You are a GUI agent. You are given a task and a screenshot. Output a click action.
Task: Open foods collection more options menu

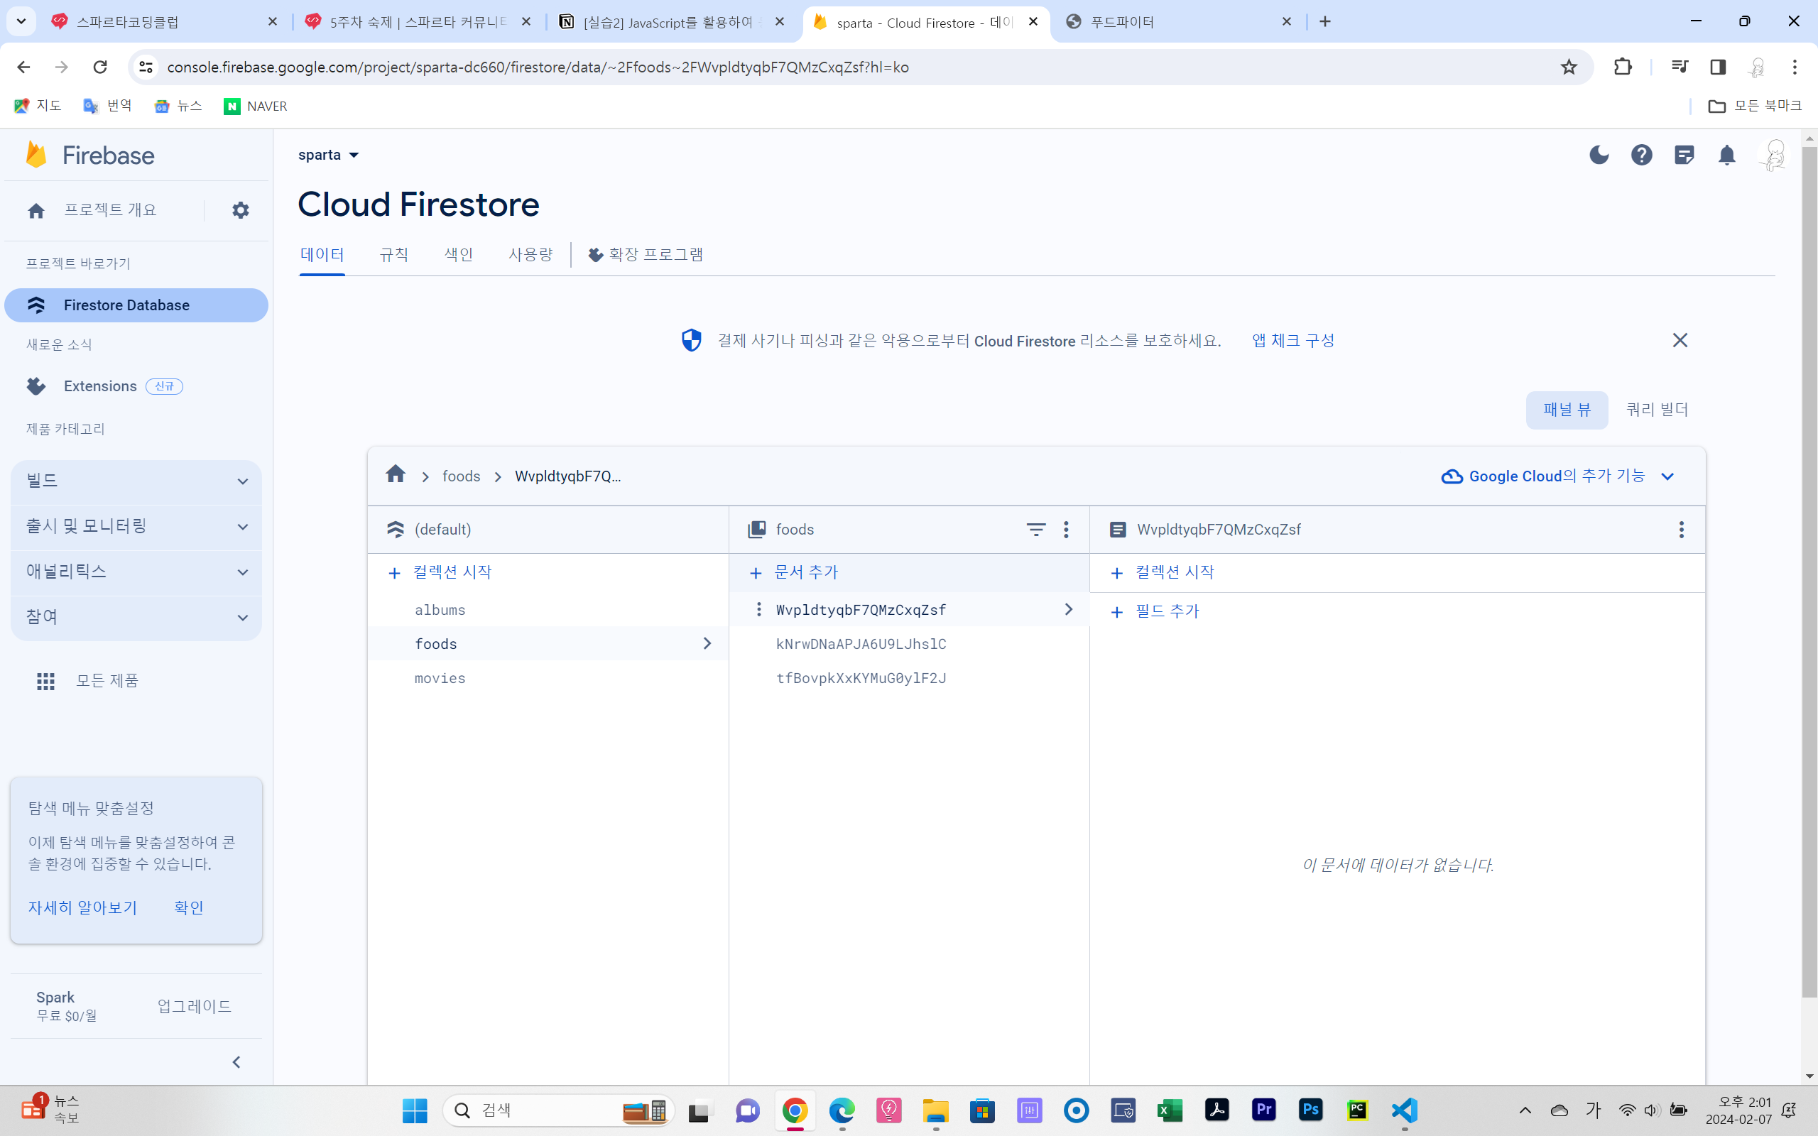click(1066, 530)
